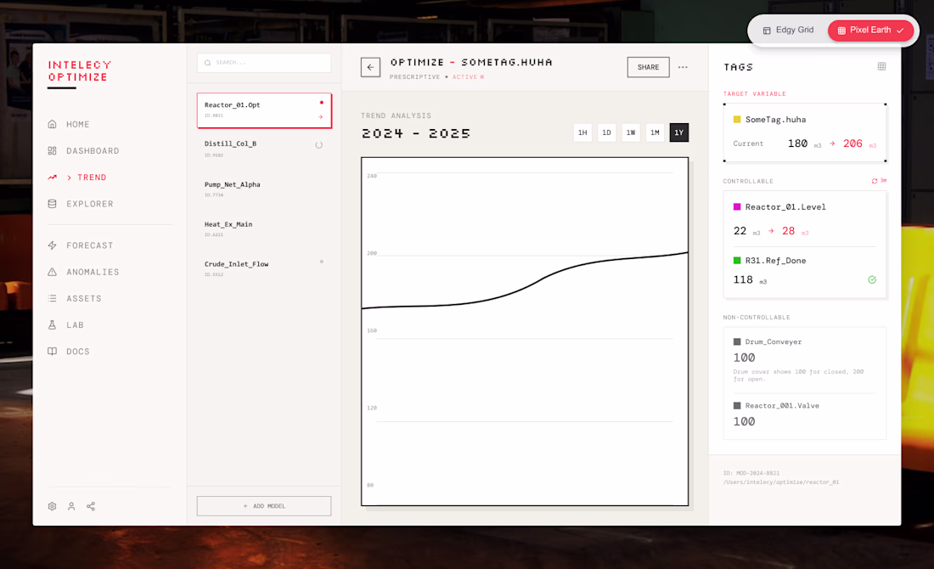This screenshot has height=569, width=934.
Task: Open the three-dot more options menu
Action: pos(683,67)
